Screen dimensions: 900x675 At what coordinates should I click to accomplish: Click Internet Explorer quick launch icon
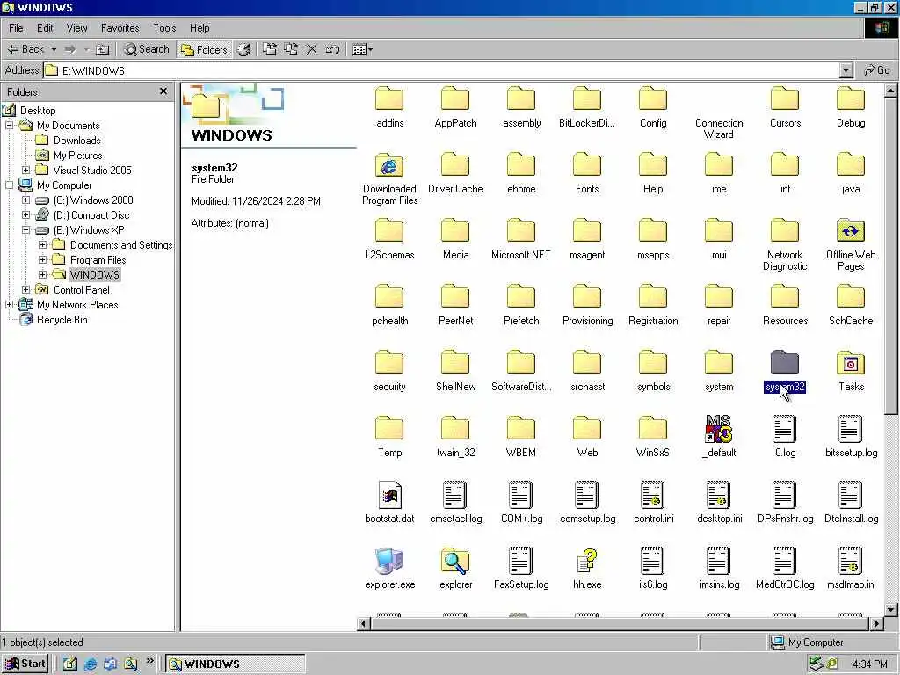(x=91, y=664)
